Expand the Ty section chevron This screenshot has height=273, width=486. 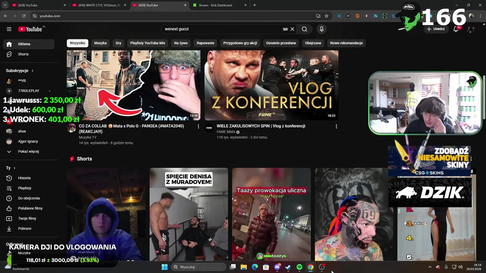click(x=14, y=168)
